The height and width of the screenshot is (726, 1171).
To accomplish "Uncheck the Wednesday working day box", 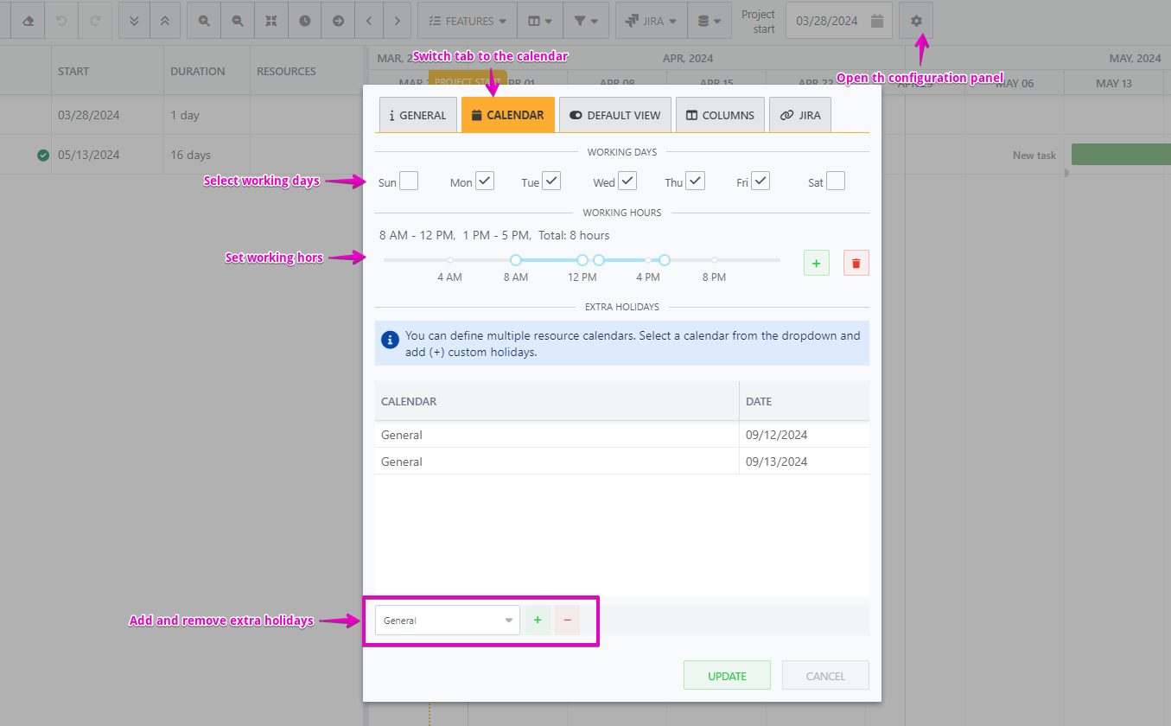I will pyautogui.click(x=627, y=181).
